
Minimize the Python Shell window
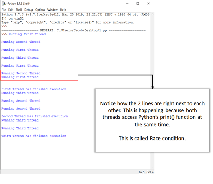tap(127, 3)
